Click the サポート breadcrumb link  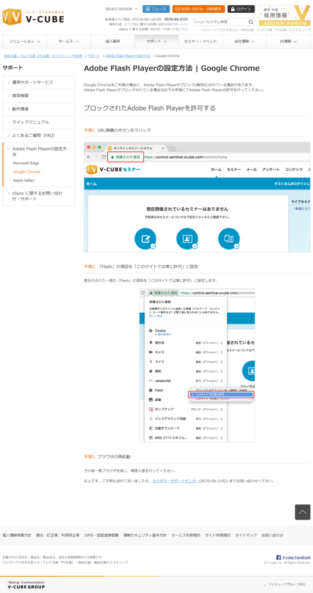click(x=93, y=56)
